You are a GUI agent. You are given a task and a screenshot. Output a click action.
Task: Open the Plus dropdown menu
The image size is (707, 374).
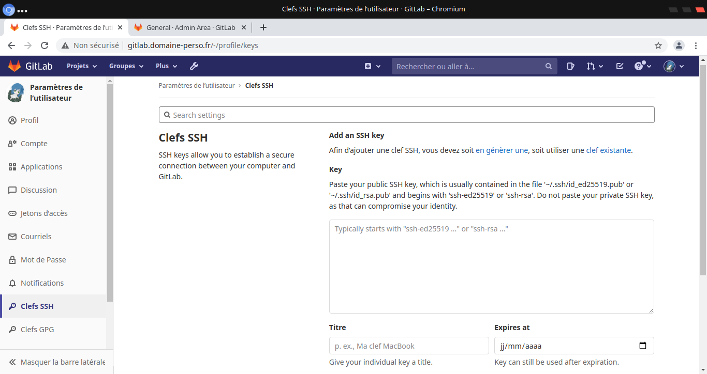[x=166, y=66]
